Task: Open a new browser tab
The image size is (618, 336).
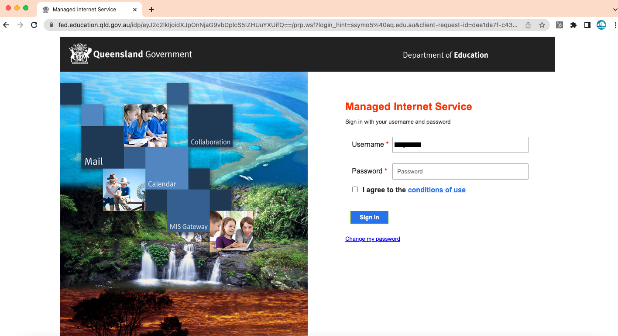Action: (x=151, y=9)
